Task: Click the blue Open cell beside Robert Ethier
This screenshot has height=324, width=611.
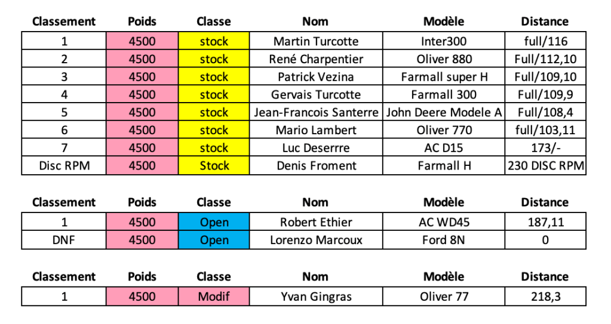Action: pos(214,223)
